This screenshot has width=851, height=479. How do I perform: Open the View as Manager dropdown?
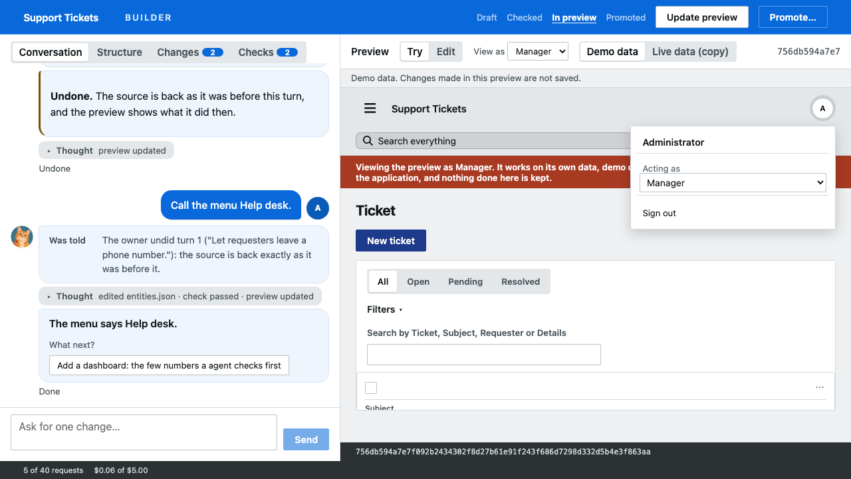(x=537, y=51)
